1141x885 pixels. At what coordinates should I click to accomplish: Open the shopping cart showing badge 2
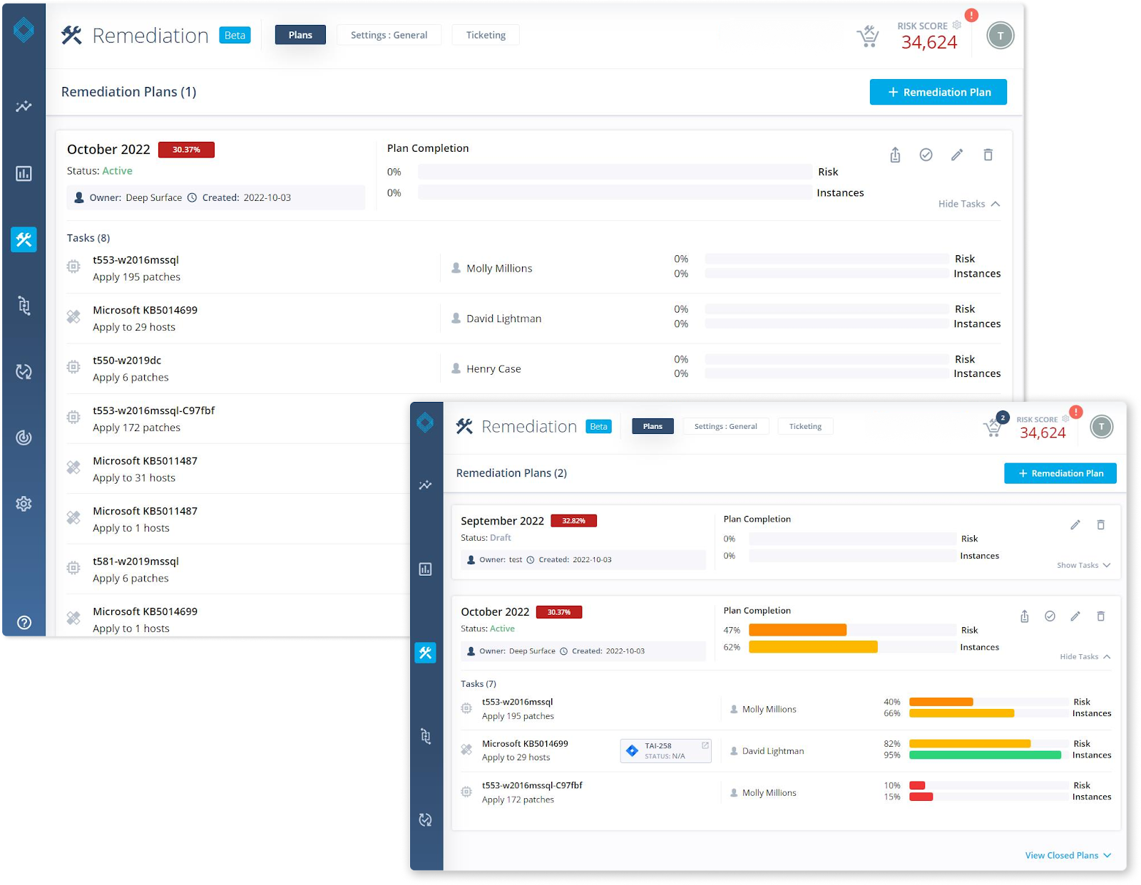[992, 428]
